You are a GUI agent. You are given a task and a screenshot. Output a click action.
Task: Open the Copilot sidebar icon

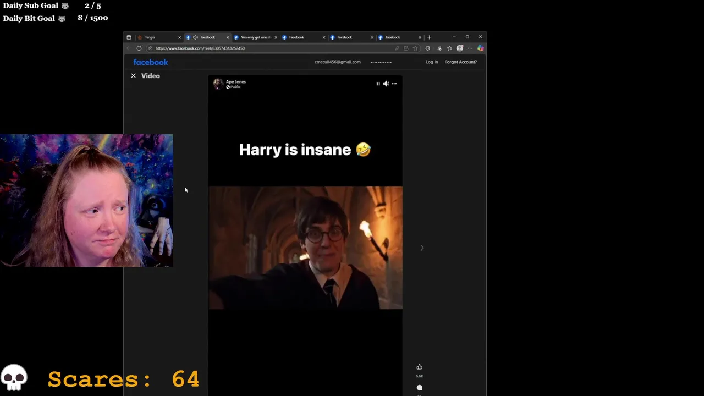(x=480, y=48)
